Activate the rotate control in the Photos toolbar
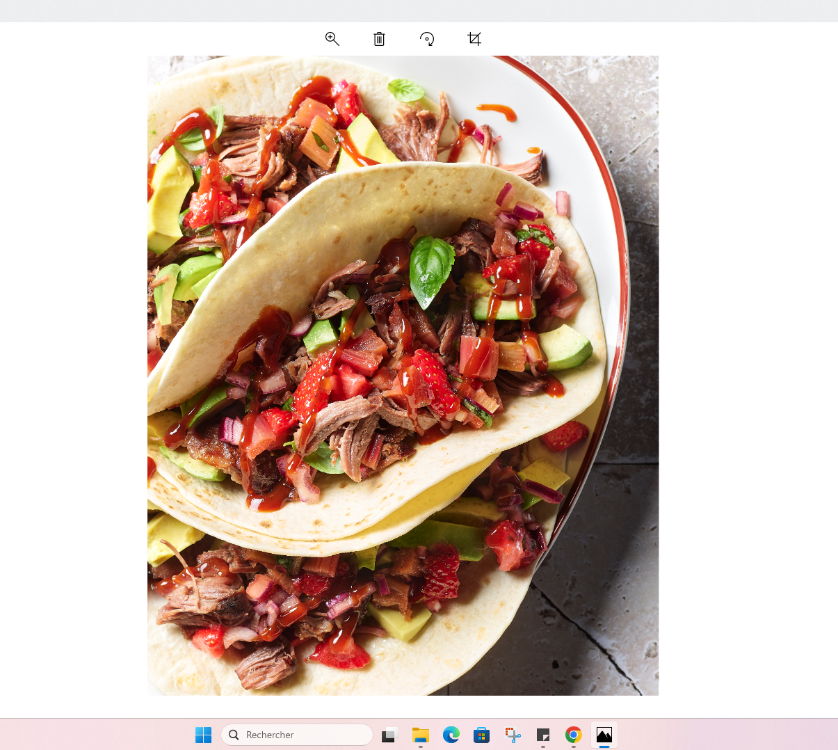 (x=426, y=39)
